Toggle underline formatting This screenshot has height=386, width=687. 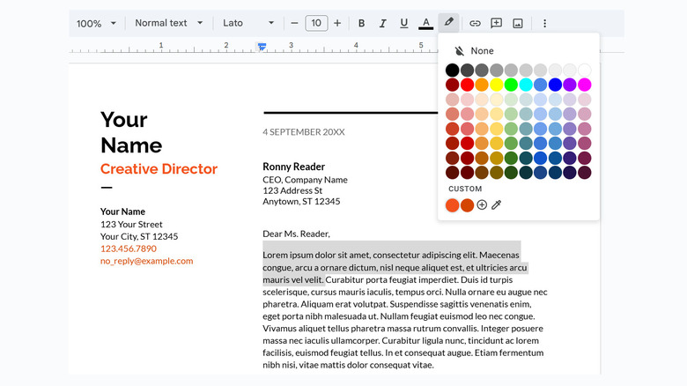[403, 23]
